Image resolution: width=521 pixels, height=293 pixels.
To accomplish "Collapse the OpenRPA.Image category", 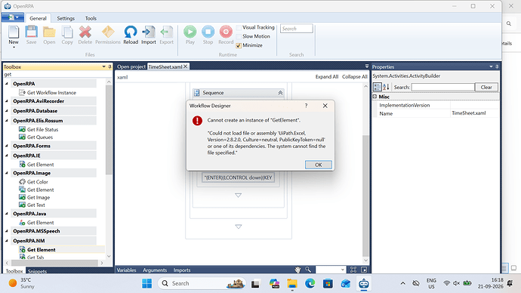I will [x=7, y=173].
